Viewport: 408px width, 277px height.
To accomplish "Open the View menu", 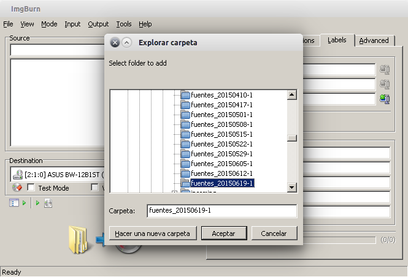I will coord(27,24).
